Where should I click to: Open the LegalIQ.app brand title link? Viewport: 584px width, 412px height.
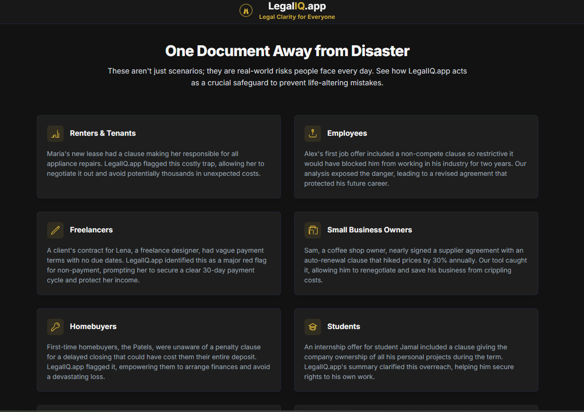coord(297,6)
